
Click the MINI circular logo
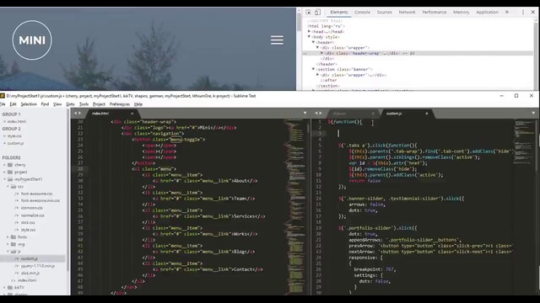(x=32, y=40)
